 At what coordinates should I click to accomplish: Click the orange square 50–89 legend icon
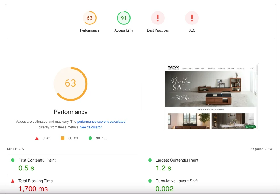tap(63, 138)
